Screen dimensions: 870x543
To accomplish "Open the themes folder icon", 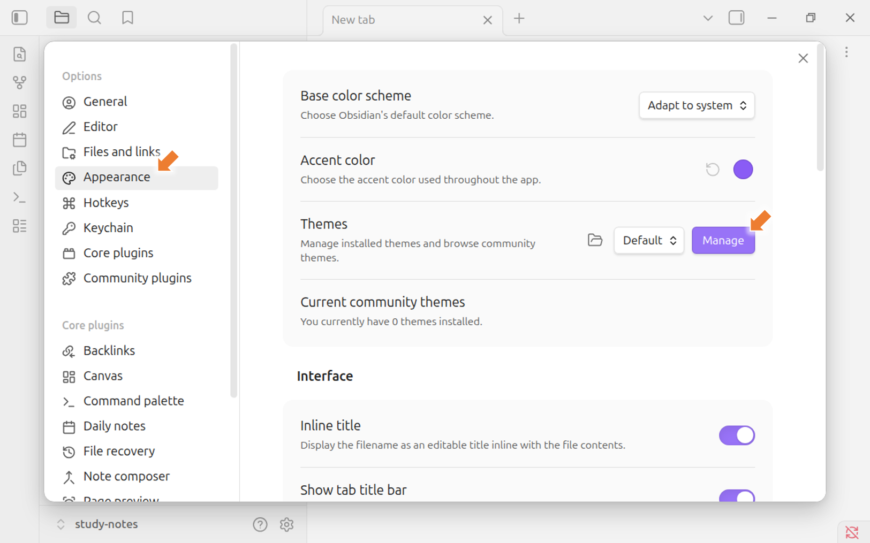I will (595, 240).
